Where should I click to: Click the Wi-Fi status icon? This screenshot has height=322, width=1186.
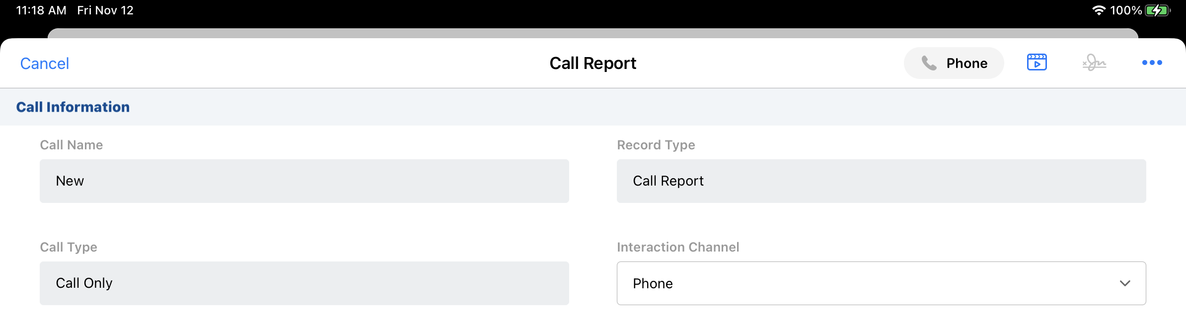tap(1099, 10)
